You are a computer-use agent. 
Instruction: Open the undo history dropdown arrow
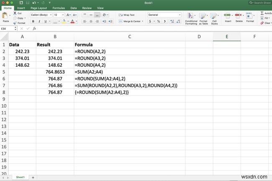[38, 3]
